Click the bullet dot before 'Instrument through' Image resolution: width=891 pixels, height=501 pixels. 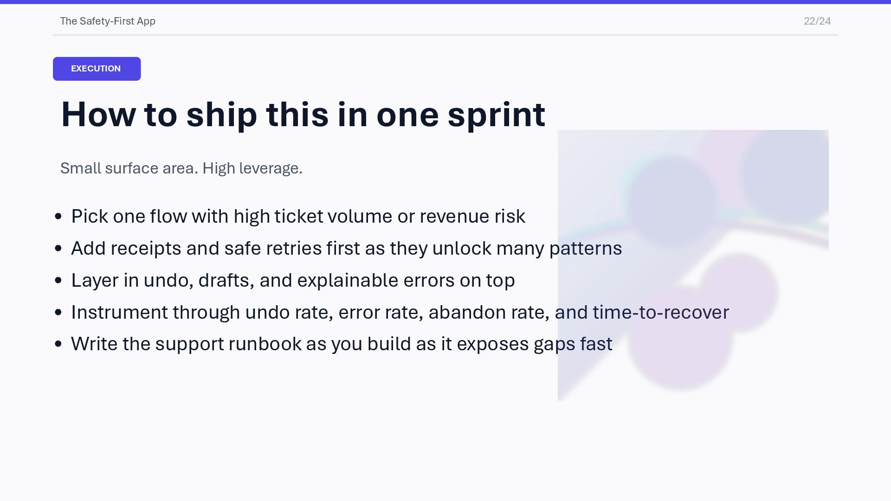point(58,312)
